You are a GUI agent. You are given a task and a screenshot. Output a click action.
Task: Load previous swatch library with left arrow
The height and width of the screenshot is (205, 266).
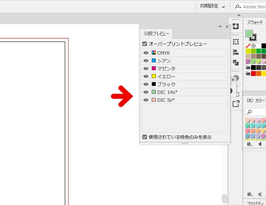click(x=260, y=144)
